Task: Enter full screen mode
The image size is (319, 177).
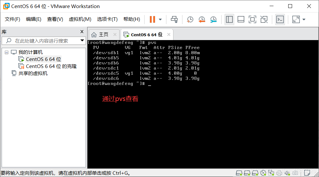Action: [x=252, y=20]
